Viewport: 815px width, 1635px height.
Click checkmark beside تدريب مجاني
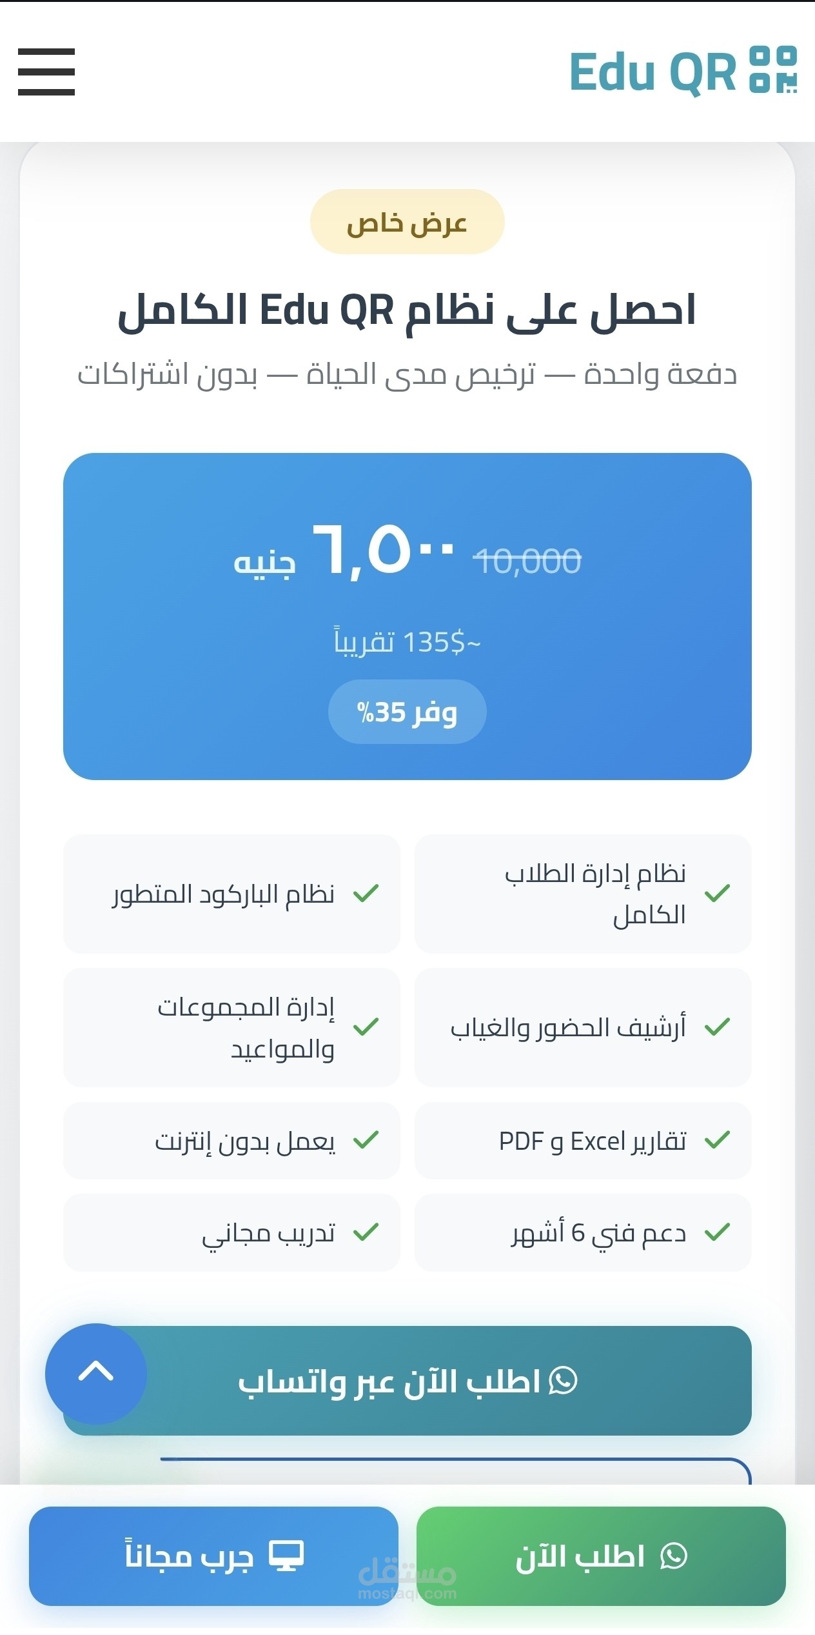(x=366, y=1232)
